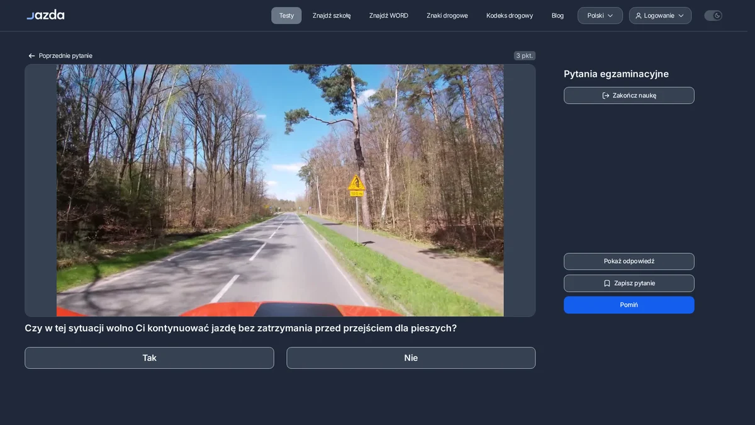The width and height of the screenshot is (755, 425).
Task: Open Kodeks drogowy from the navigation
Action: (x=510, y=16)
